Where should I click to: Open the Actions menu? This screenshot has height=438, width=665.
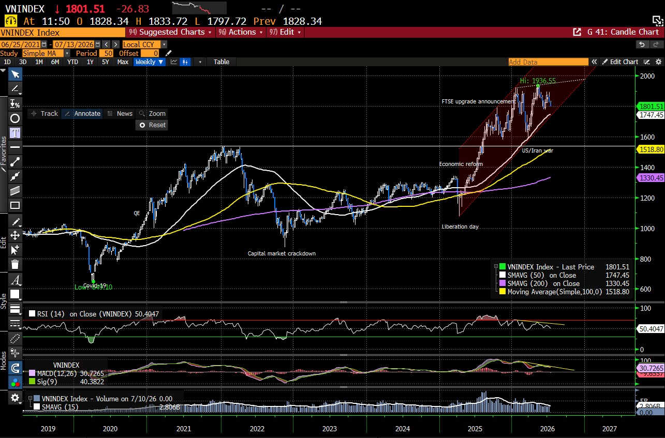[x=241, y=32]
